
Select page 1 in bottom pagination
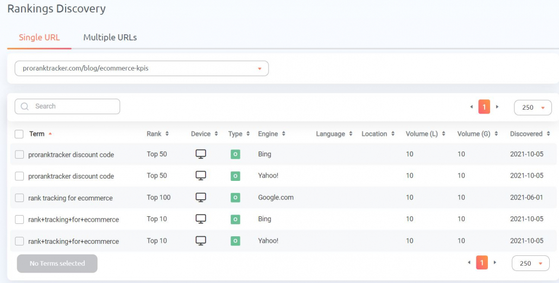(x=482, y=263)
